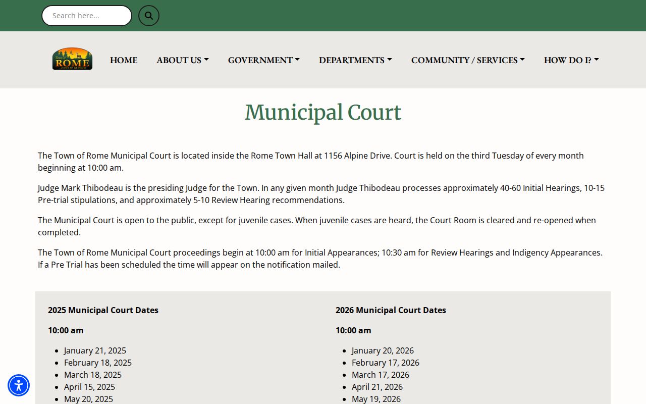
Task: Select the April 21, 2026 court date
Action: pyautogui.click(x=377, y=387)
